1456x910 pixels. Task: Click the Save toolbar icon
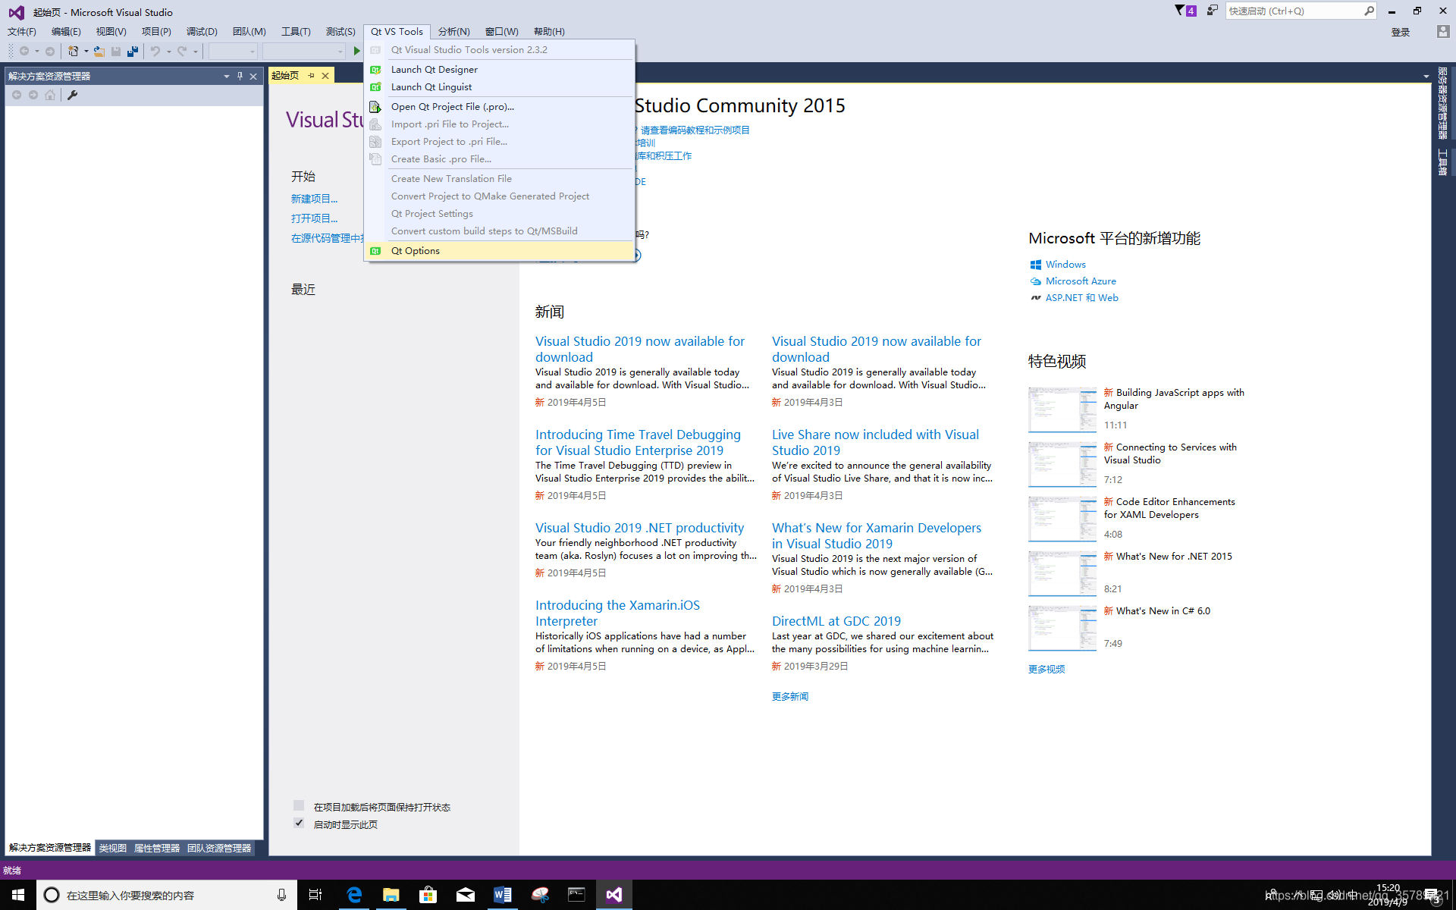tap(116, 51)
